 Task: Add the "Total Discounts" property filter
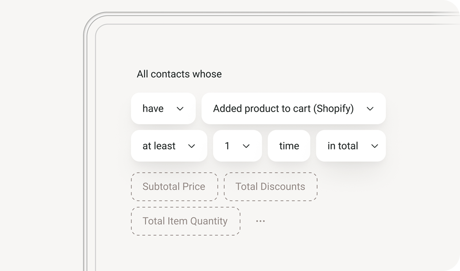[270, 186]
